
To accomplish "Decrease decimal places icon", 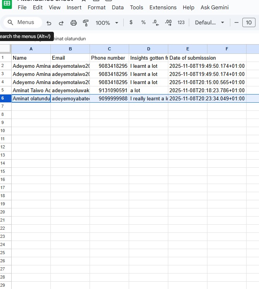I will pos(156,22).
